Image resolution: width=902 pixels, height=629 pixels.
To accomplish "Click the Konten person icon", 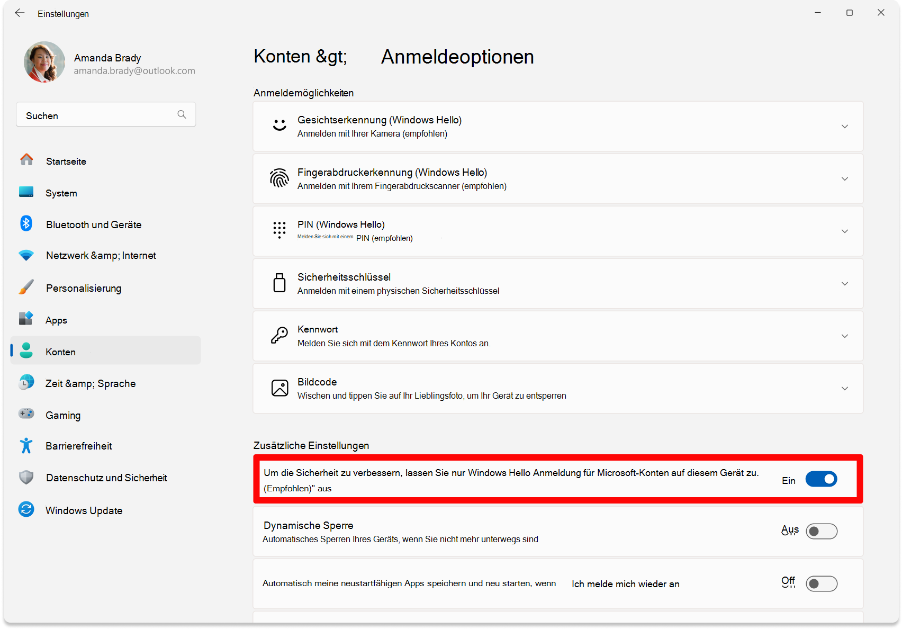I will click(x=26, y=350).
